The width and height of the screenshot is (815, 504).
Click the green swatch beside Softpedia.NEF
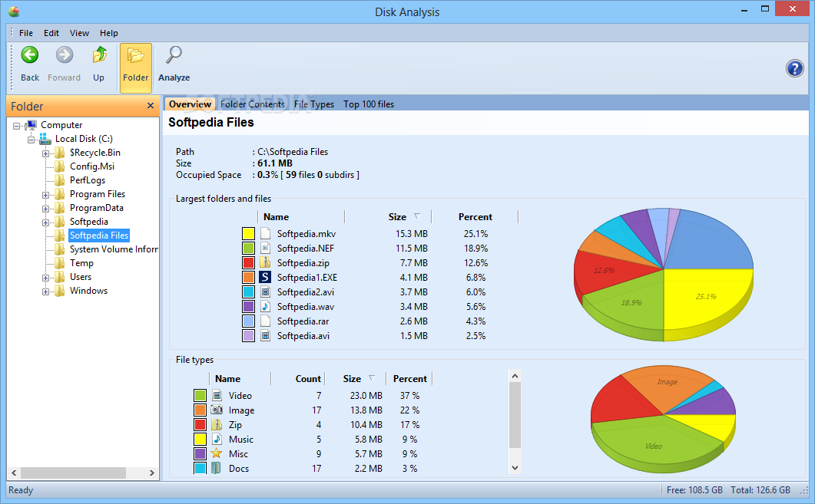(248, 248)
